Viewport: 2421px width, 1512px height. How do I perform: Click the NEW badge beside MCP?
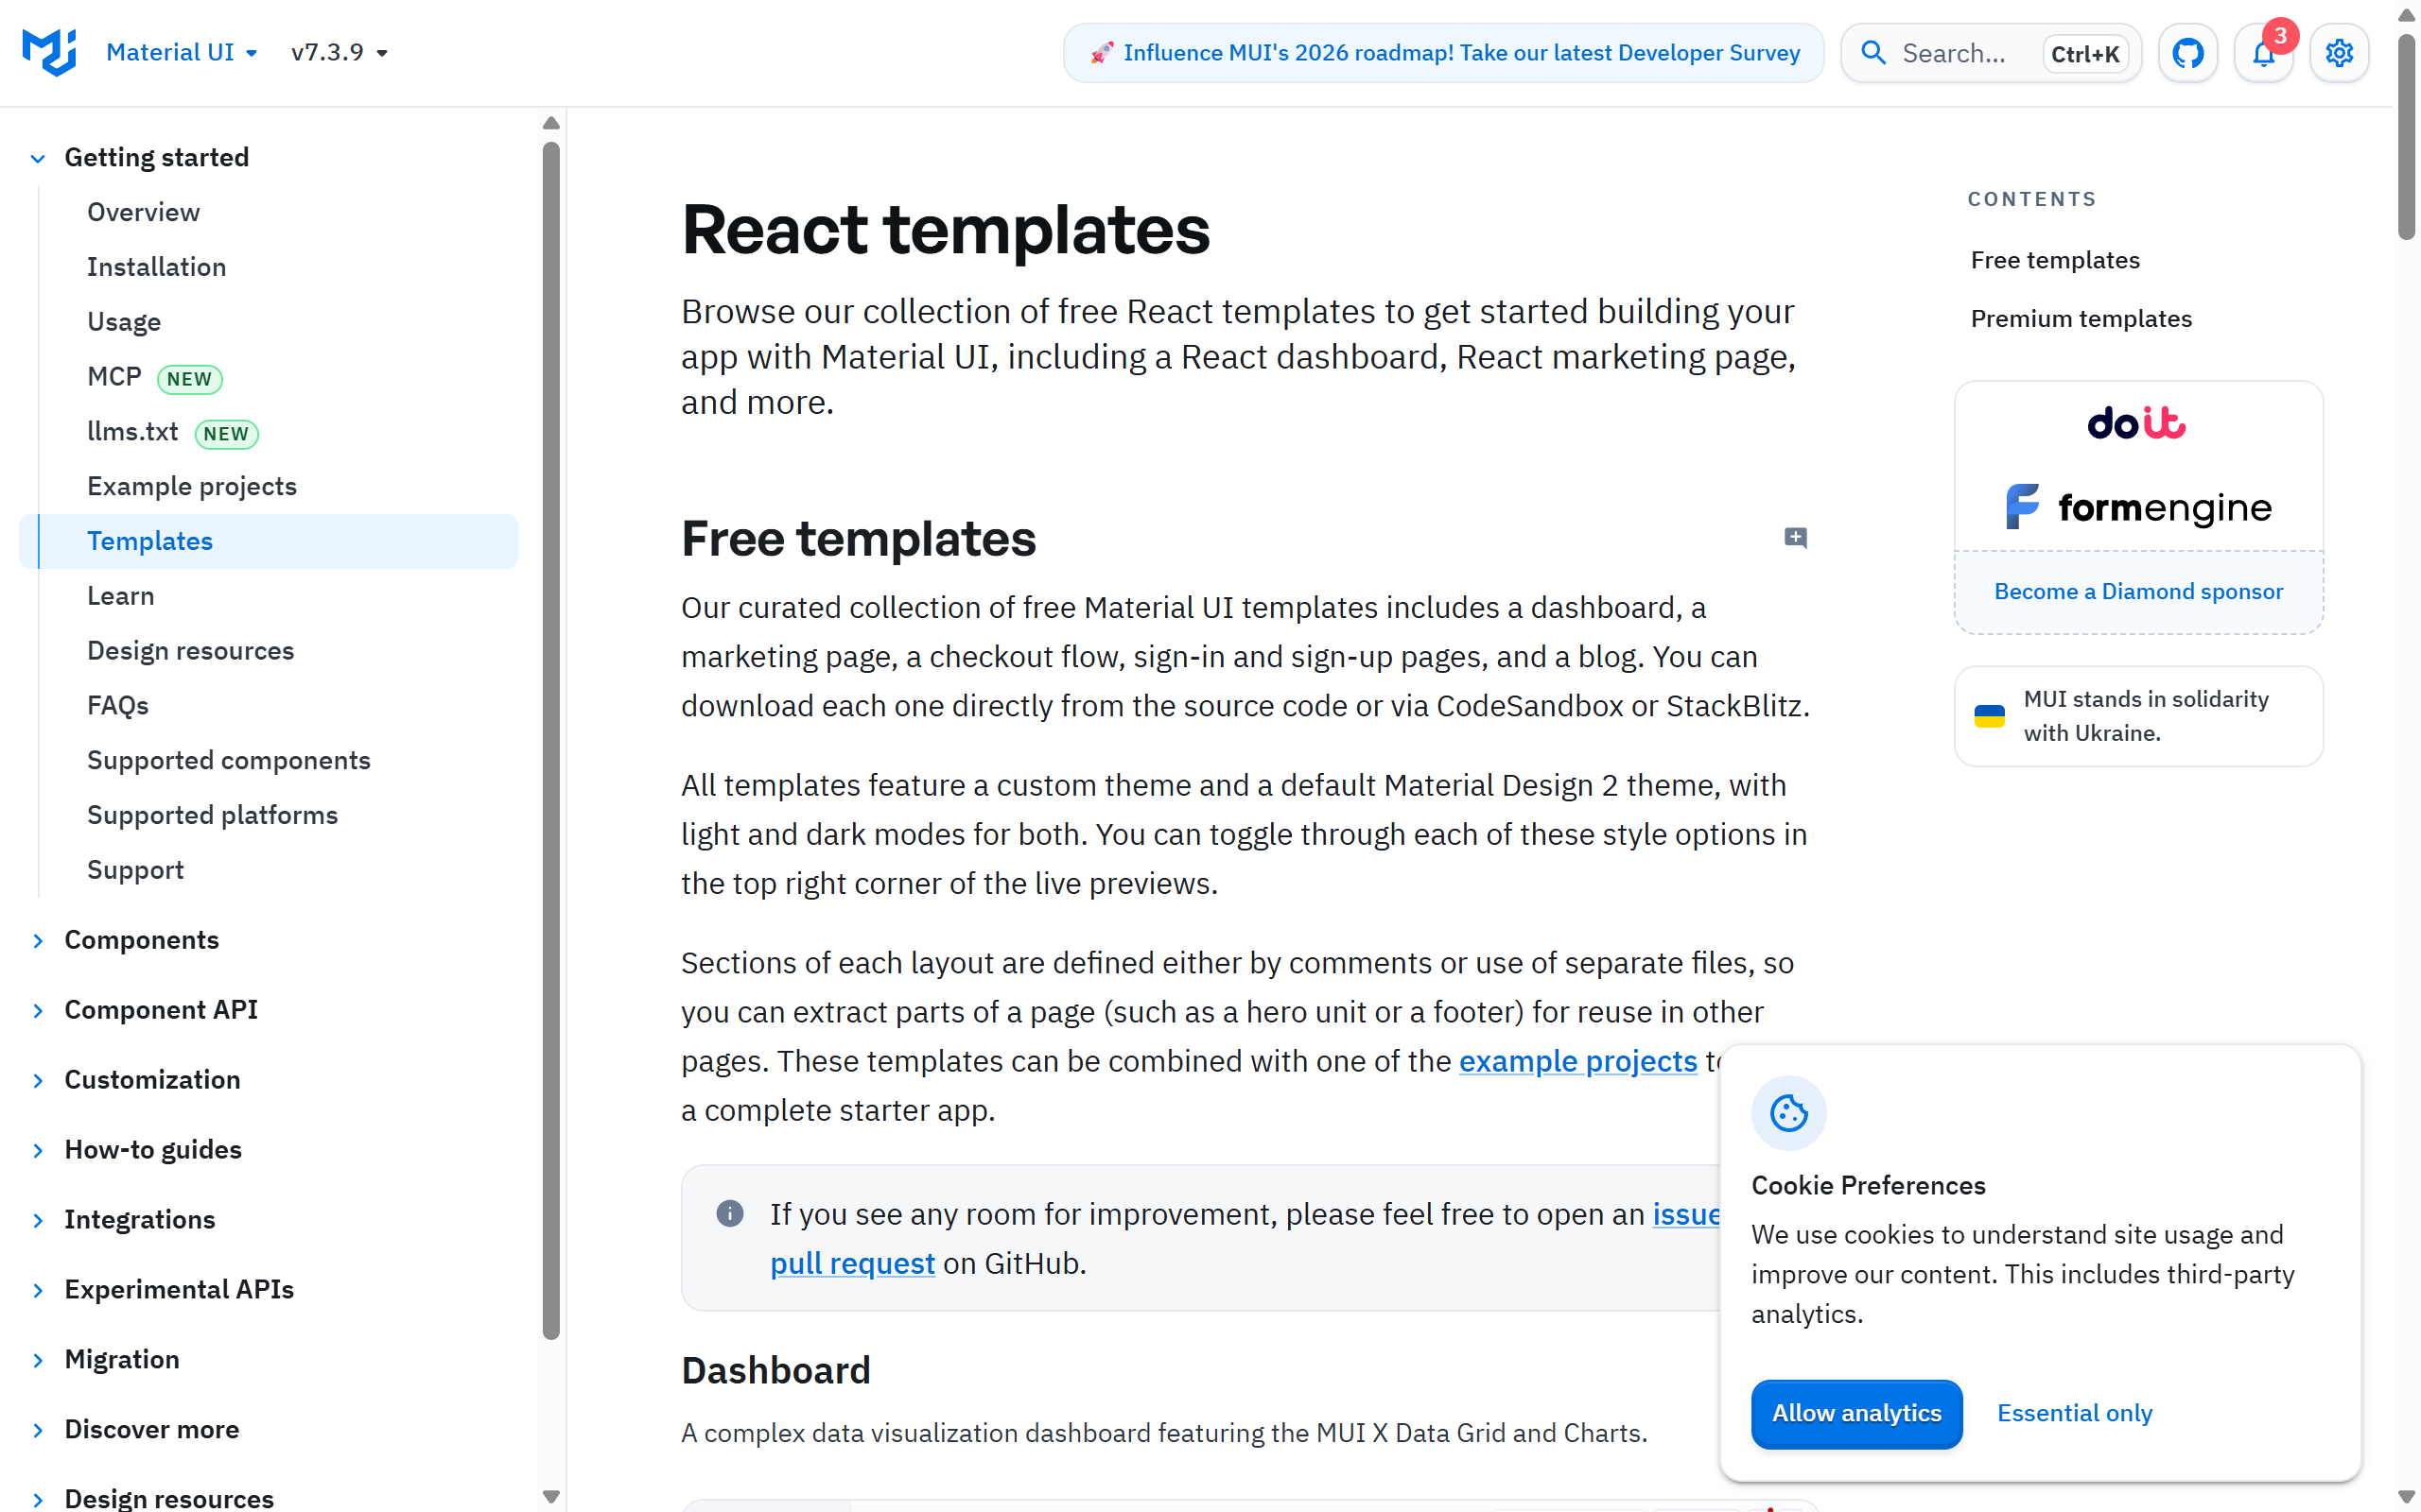(189, 379)
